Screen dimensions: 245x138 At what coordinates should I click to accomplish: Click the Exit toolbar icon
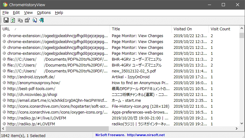click(x=42, y=20)
